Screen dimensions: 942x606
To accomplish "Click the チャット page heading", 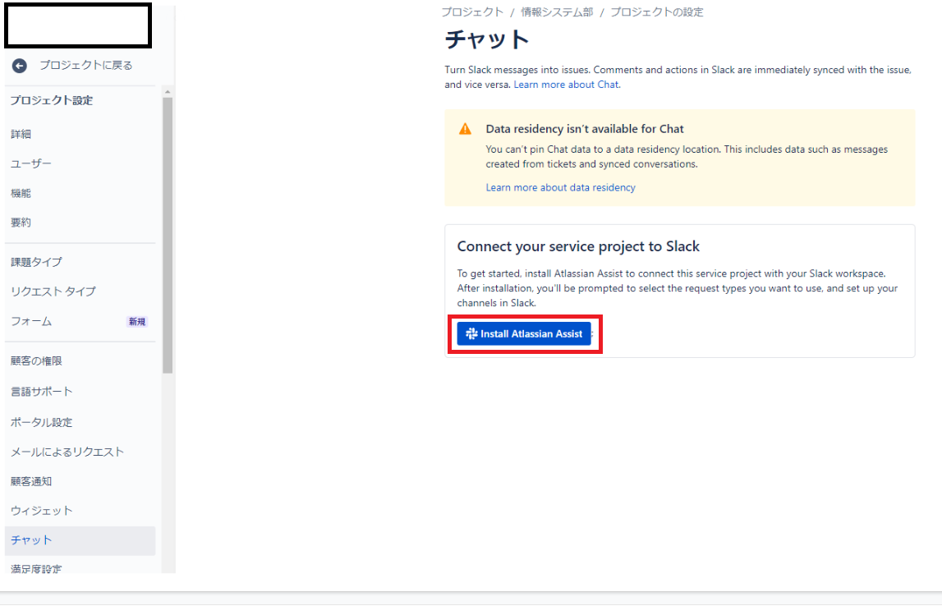I will click(x=487, y=39).
